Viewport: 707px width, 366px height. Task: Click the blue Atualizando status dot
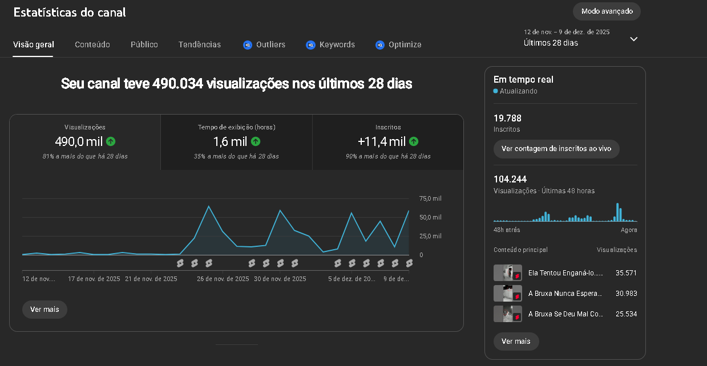496,91
